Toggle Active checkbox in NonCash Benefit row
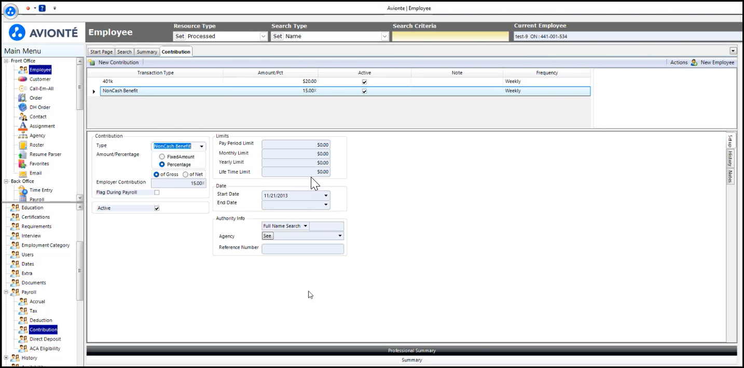The height and width of the screenshot is (368, 744). [364, 91]
